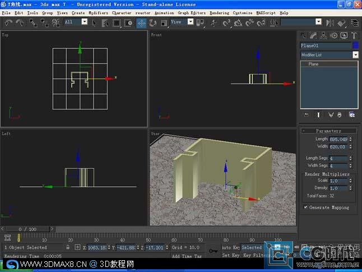Activate Unlink Selection tool
Screen dimensions: 362x272
tap(44, 22)
